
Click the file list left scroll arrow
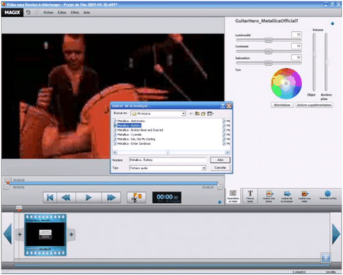coord(115,152)
